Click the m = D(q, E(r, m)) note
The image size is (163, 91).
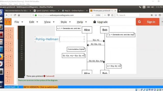coord(114,66)
